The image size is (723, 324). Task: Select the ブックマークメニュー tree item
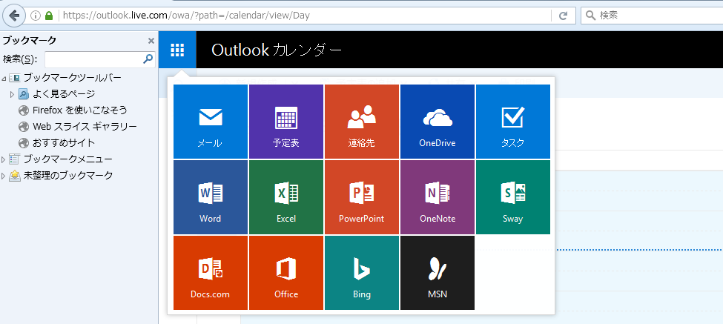[x=60, y=159]
